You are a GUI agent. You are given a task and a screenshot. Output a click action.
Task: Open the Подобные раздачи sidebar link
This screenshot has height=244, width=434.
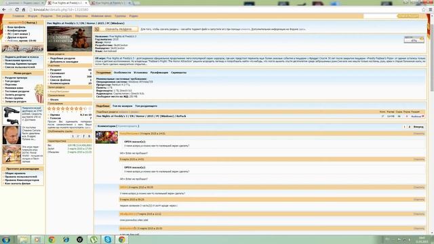[x=62, y=58]
